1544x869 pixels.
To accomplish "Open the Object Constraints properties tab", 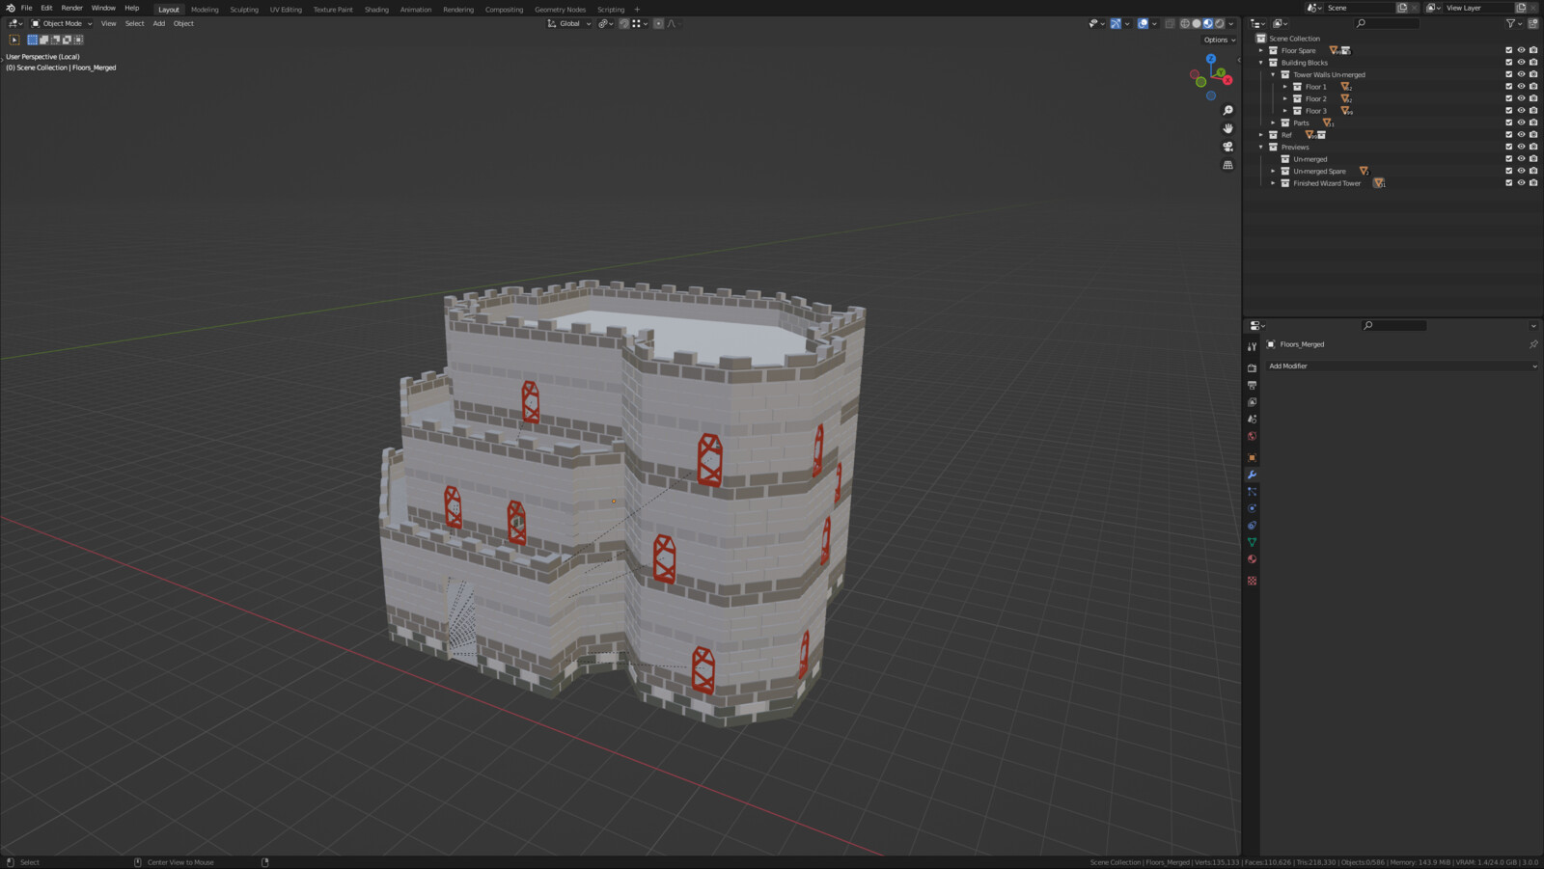I will click(1252, 525).
